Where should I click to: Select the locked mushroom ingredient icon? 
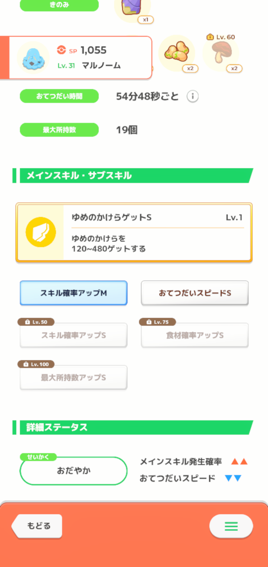[x=221, y=53]
